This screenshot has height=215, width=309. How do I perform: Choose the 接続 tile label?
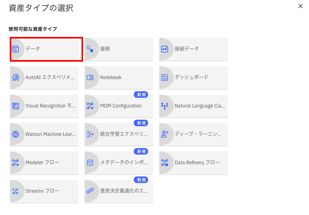[x=105, y=49]
